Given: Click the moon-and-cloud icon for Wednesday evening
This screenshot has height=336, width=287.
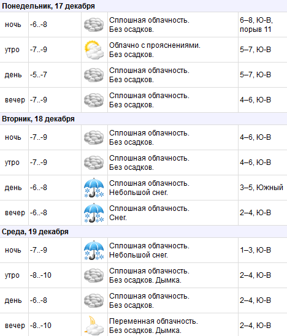Looking at the screenshot, I should (94, 326).
